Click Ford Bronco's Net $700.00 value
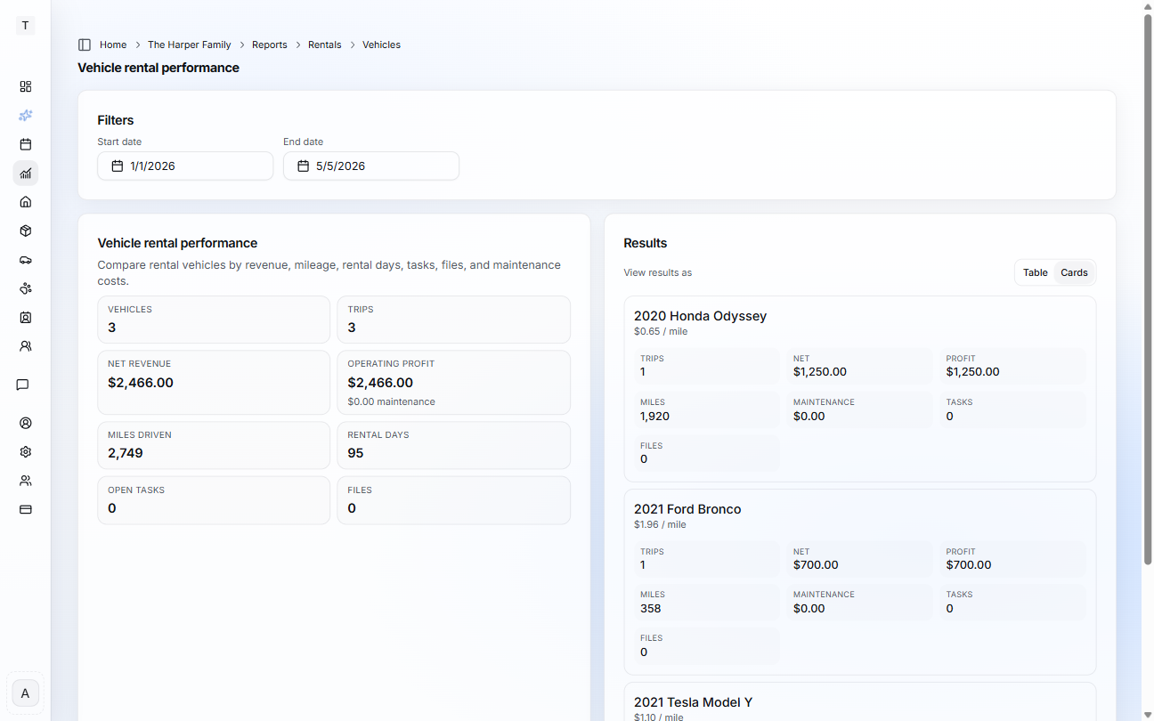 coord(816,564)
